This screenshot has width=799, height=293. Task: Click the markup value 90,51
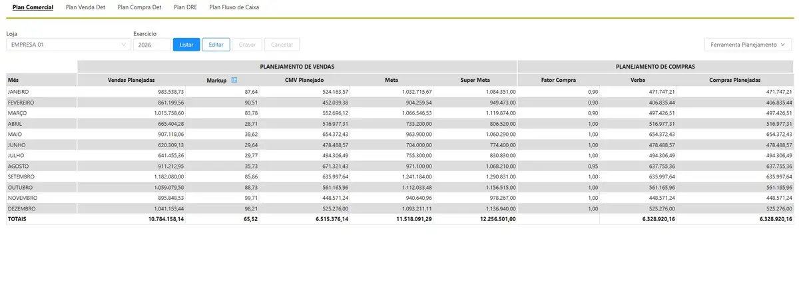click(251, 102)
